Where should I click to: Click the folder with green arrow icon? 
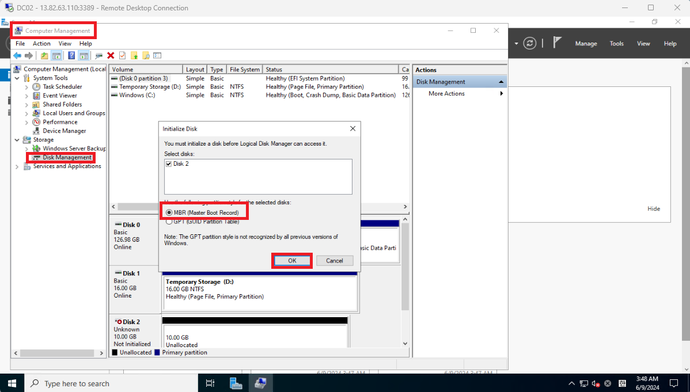click(134, 55)
